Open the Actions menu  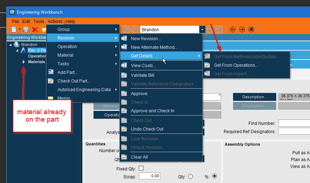[x=55, y=21]
